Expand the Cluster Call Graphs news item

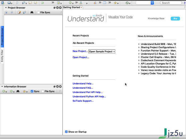coord(139,57)
